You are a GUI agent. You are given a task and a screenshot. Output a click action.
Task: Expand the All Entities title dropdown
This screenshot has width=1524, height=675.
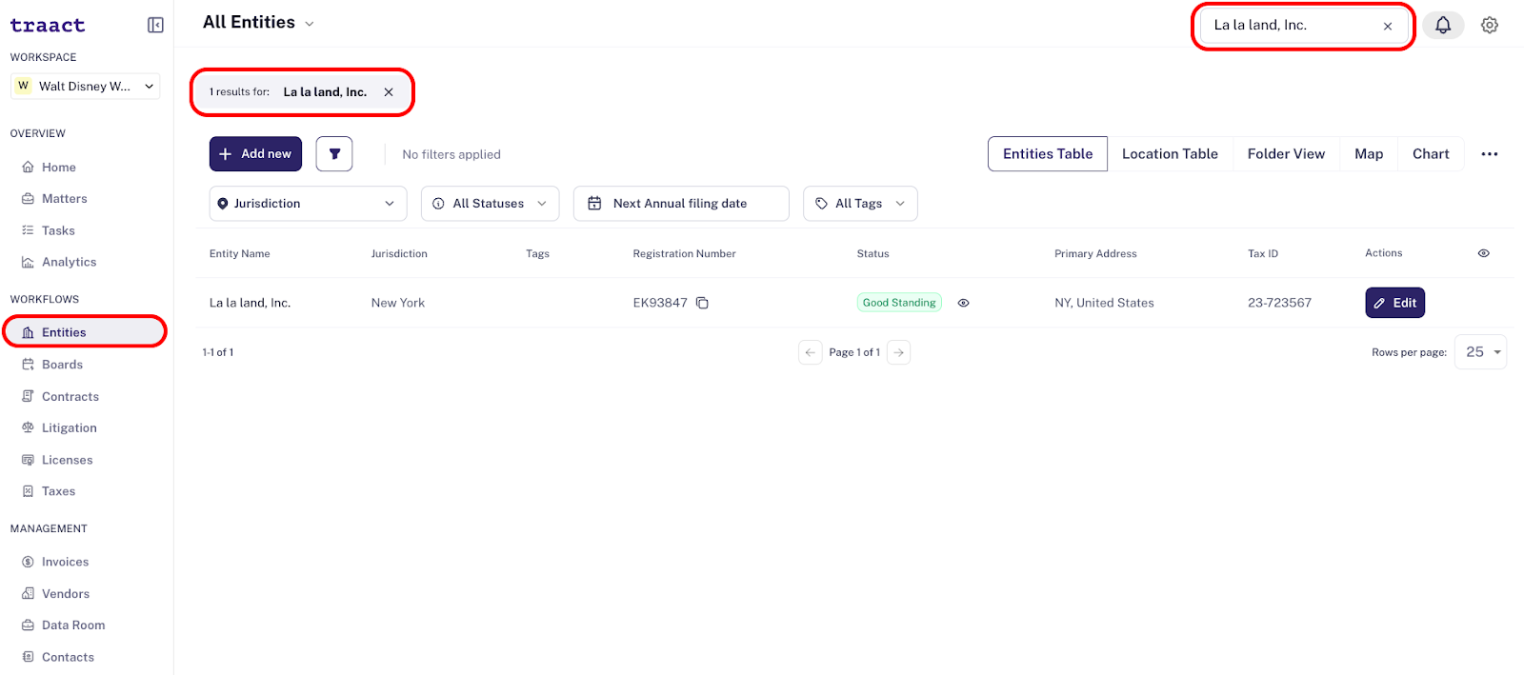coord(309,24)
